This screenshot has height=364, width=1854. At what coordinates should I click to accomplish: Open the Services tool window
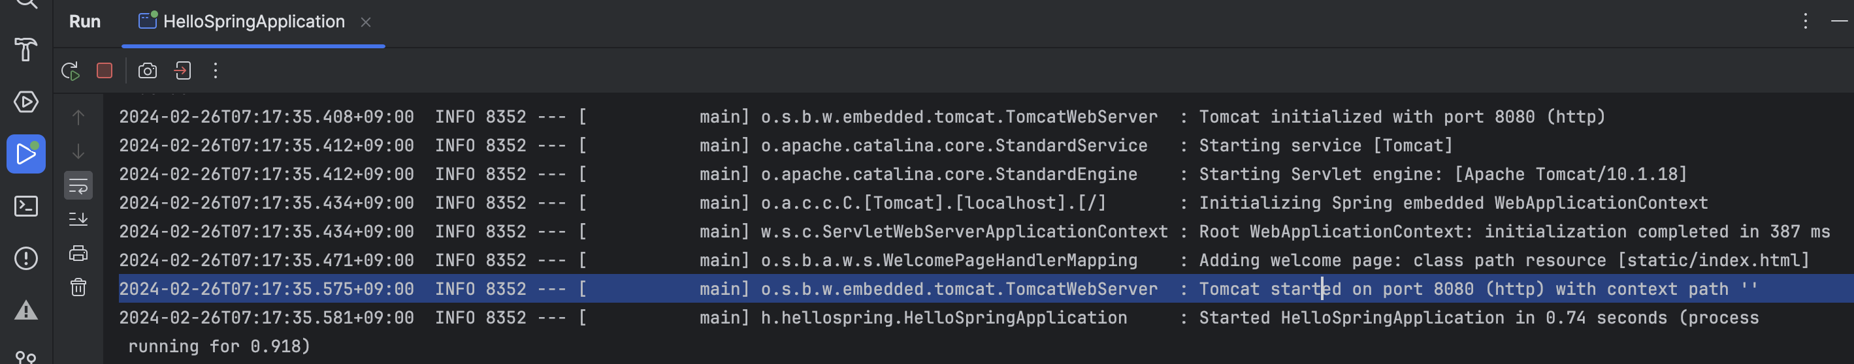[26, 102]
